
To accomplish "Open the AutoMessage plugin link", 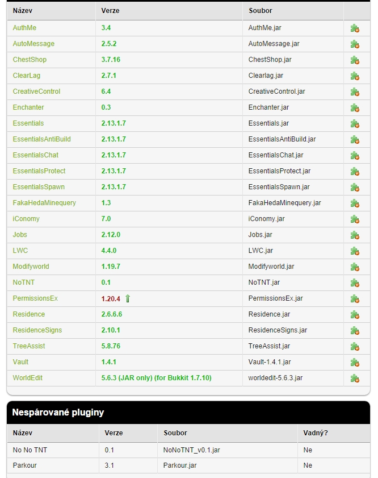I will (33, 44).
